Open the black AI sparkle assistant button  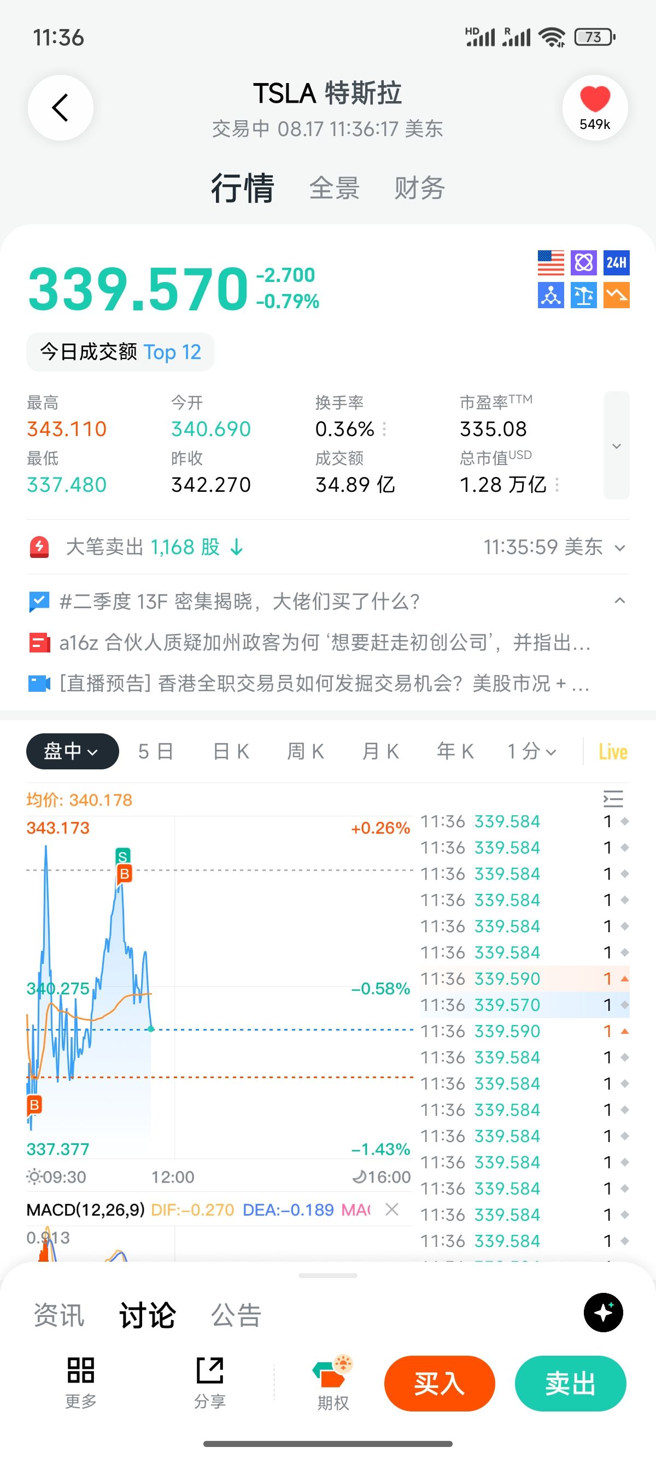click(604, 1313)
